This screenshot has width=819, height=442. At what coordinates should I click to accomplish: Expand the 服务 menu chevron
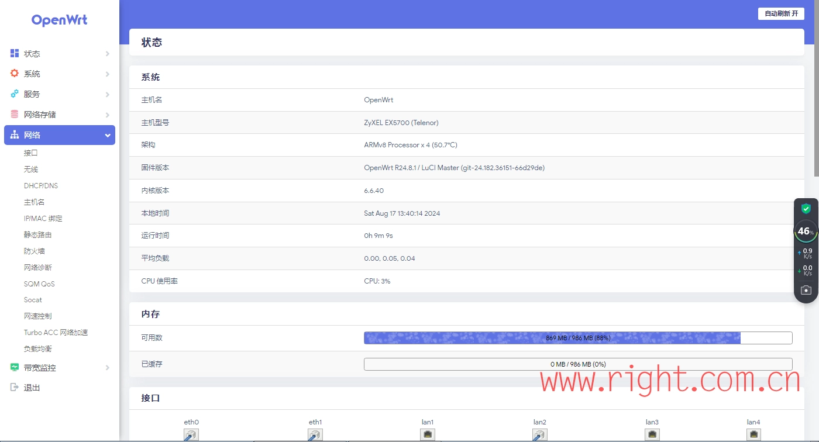[108, 95]
